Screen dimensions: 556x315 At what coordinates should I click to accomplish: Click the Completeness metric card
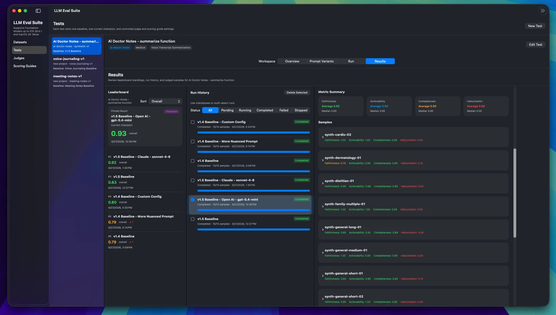pos(438,106)
